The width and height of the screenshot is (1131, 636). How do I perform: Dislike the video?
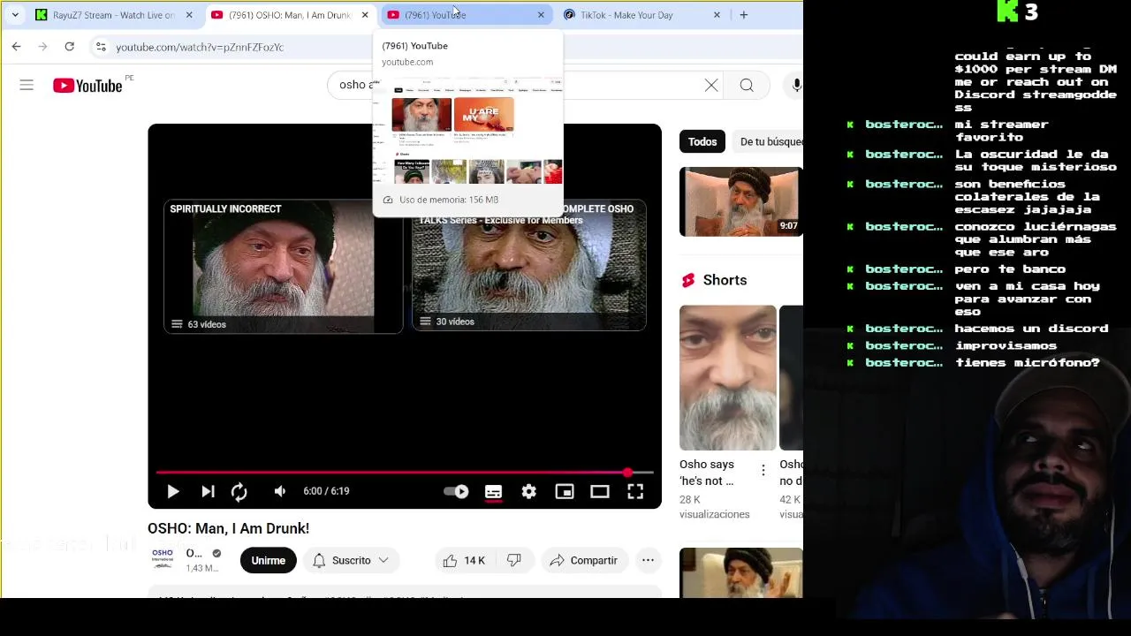[x=514, y=560]
